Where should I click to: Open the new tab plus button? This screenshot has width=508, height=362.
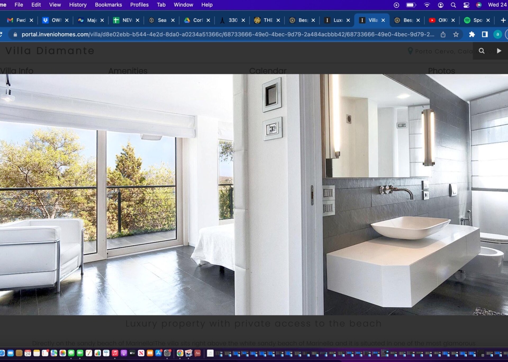503,20
